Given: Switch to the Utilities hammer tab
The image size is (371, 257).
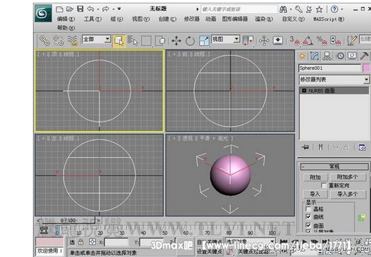Looking at the screenshot, I should click(x=364, y=56).
